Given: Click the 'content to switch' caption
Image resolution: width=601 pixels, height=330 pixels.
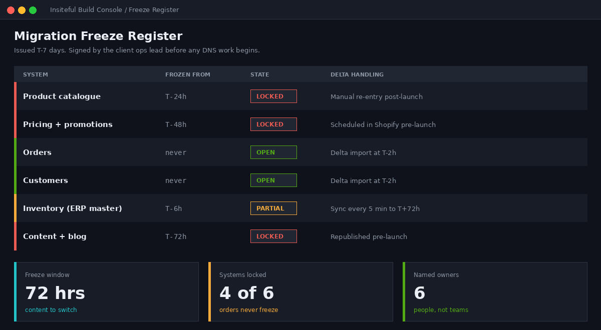Looking at the screenshot, I should [51, 310].
